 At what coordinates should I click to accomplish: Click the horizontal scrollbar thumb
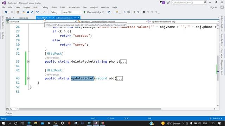(90, 109)
